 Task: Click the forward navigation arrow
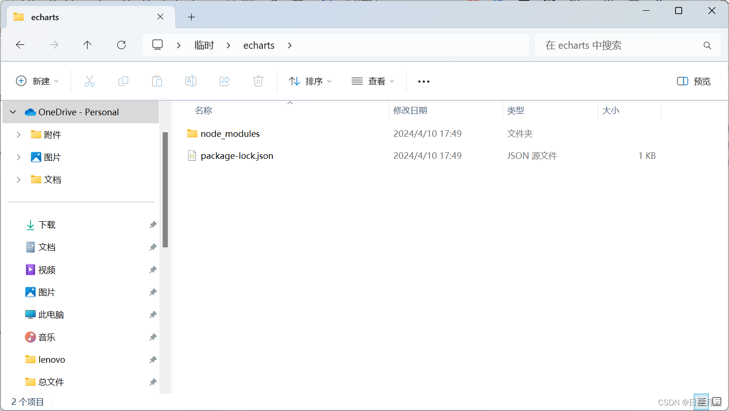[x=54, y=45]
